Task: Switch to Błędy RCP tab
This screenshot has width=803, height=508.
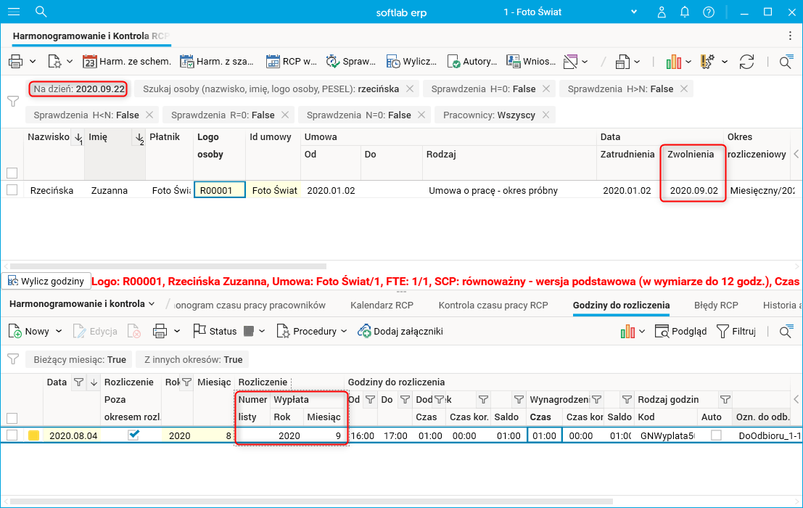Action: (716, 306)
